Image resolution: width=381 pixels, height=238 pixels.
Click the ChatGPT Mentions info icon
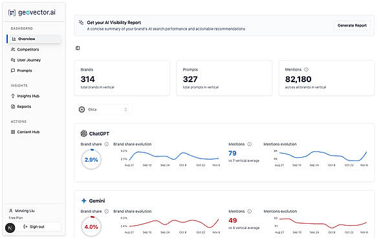pyautogui.click(x=249, y=144)
